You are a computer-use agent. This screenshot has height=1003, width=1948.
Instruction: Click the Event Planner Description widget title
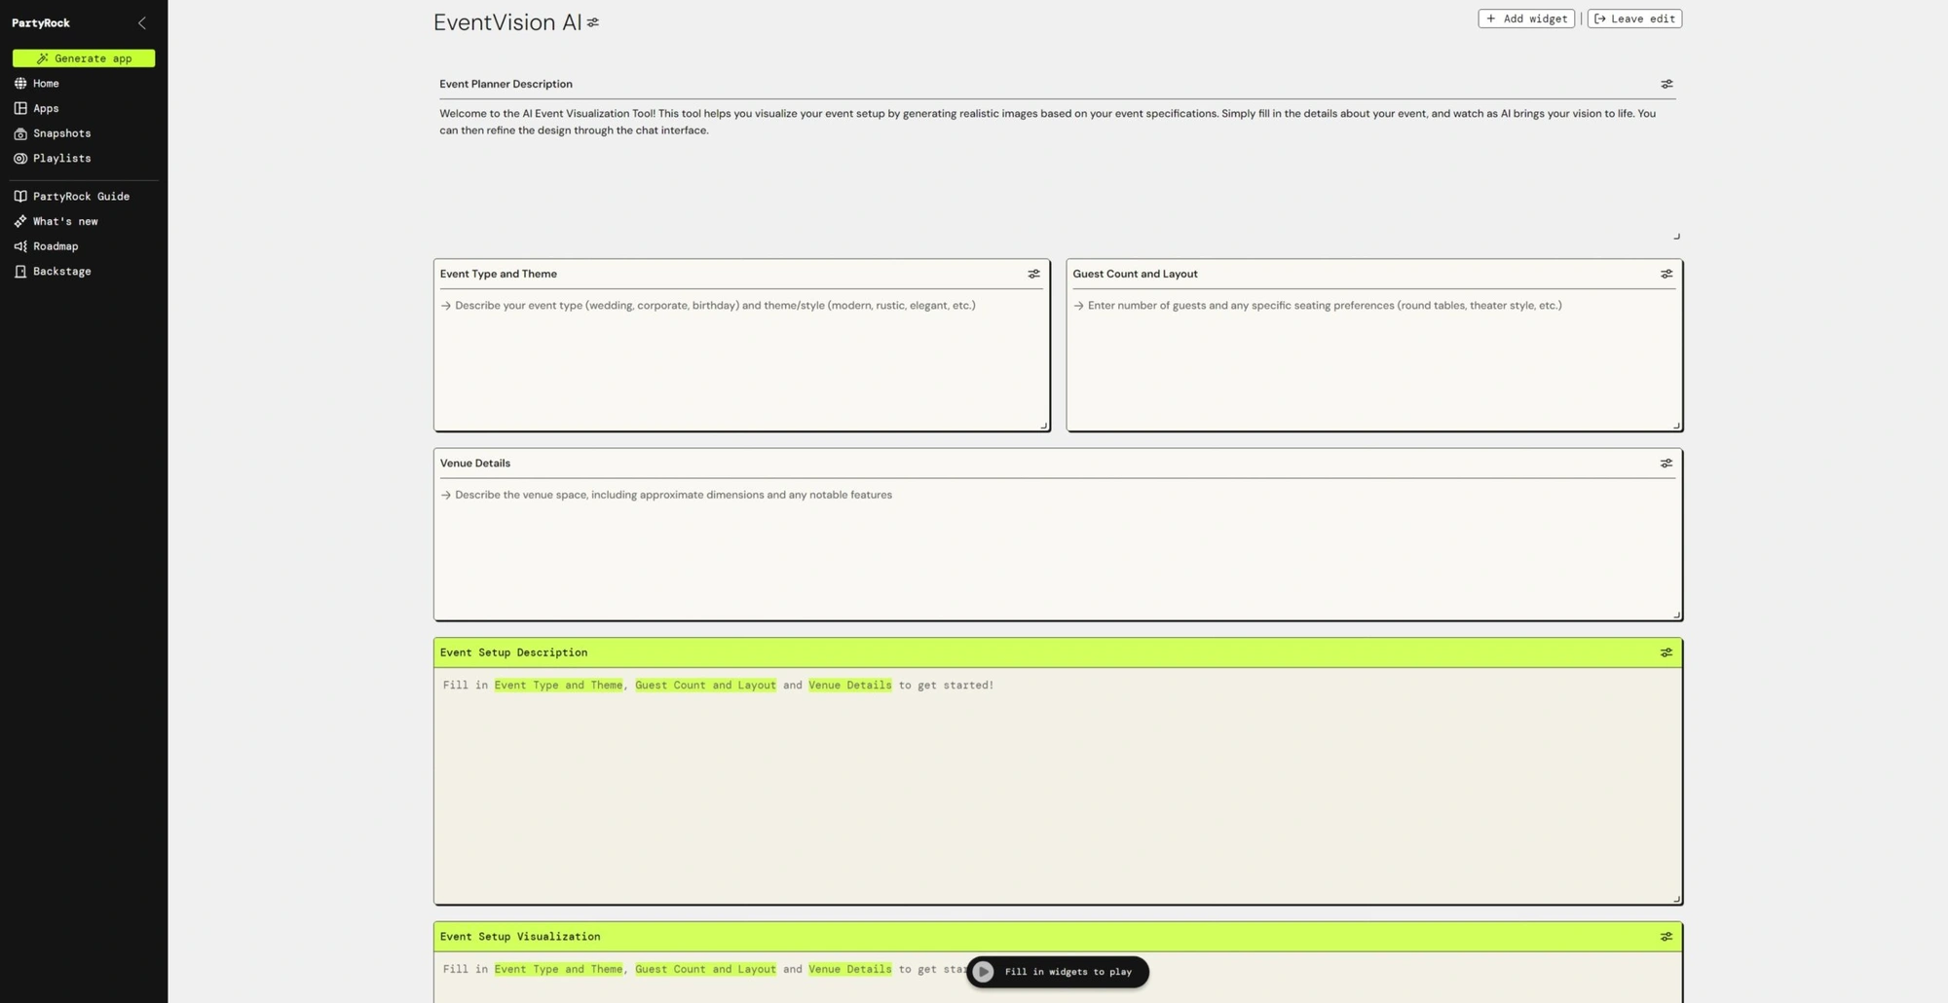[x=506, y=84]
